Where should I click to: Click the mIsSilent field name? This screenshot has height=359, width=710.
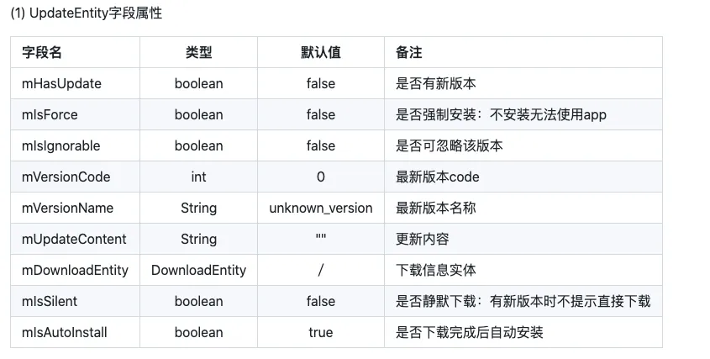50,302
